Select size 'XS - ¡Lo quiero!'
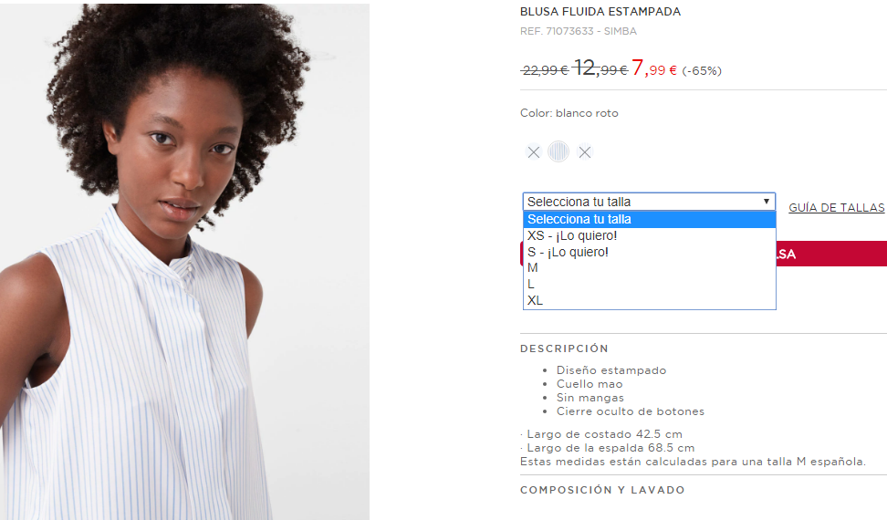 [649, 235]
